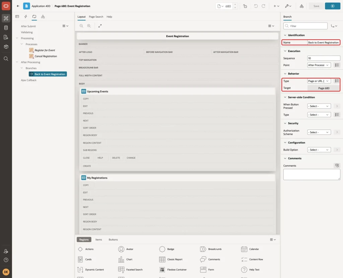
Task: Click the DE user avatar
Action: [6, 272]
